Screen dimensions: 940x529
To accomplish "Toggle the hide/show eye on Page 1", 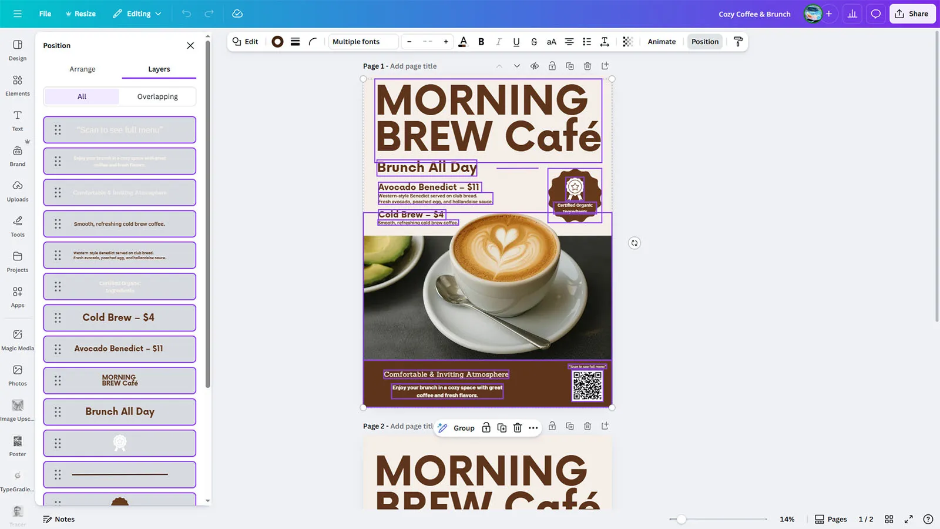I will [x=534, y=66].
